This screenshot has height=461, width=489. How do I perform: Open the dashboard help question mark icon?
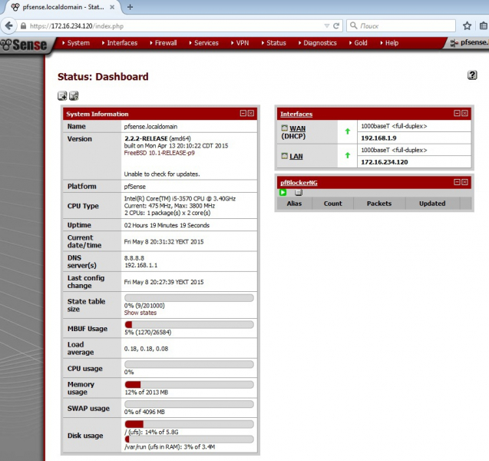pos(472,75)
